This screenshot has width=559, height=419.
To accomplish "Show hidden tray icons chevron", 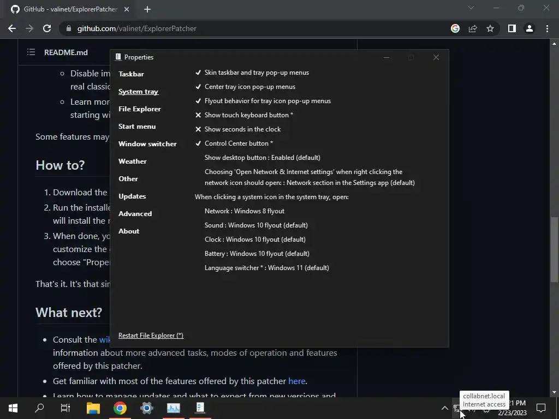I will pyautogui.click(x=444, y=408).
